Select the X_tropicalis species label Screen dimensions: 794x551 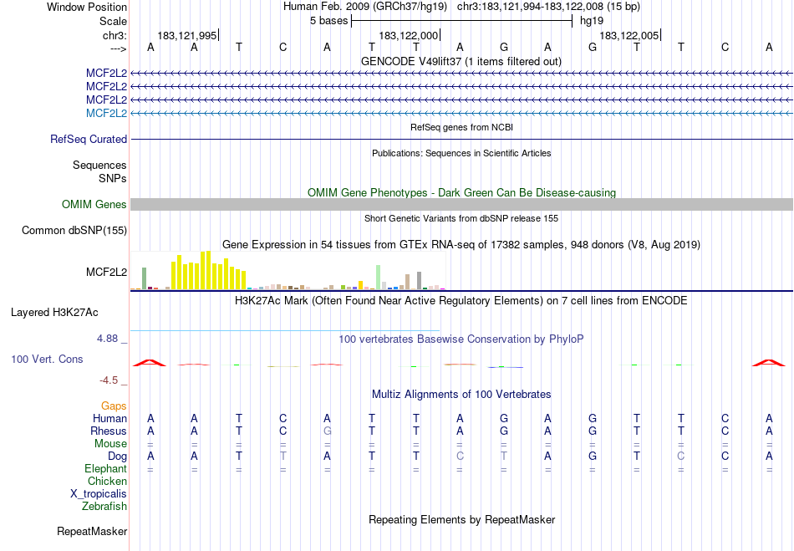pos(99,494)
